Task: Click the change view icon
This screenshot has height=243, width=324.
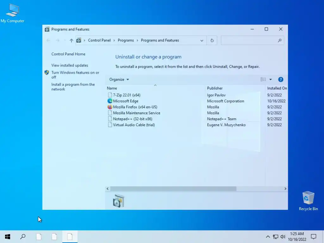Action: point(263,79)
